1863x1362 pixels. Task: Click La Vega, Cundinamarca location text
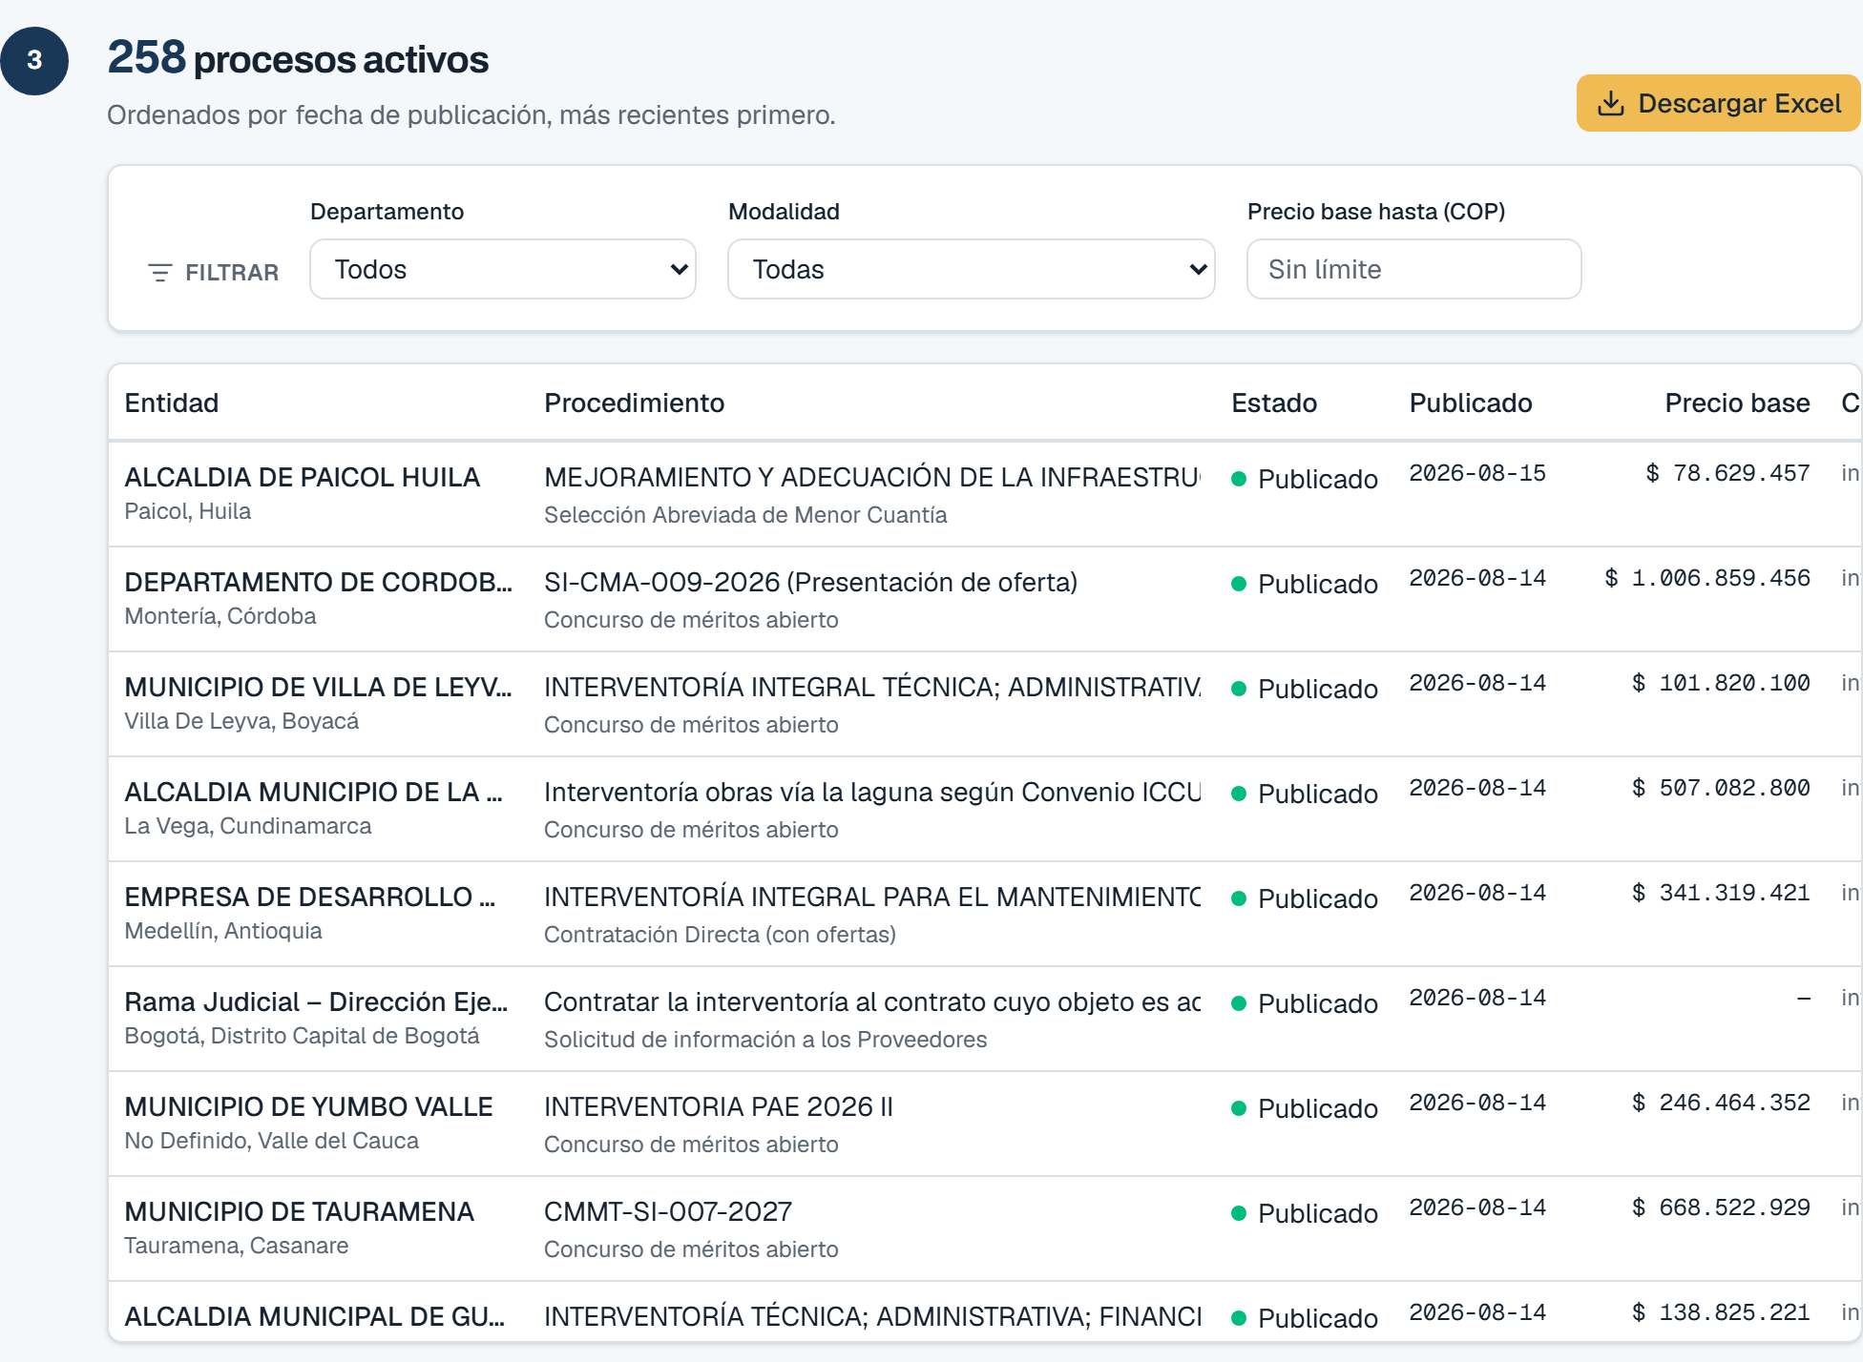tap(248, 826)
